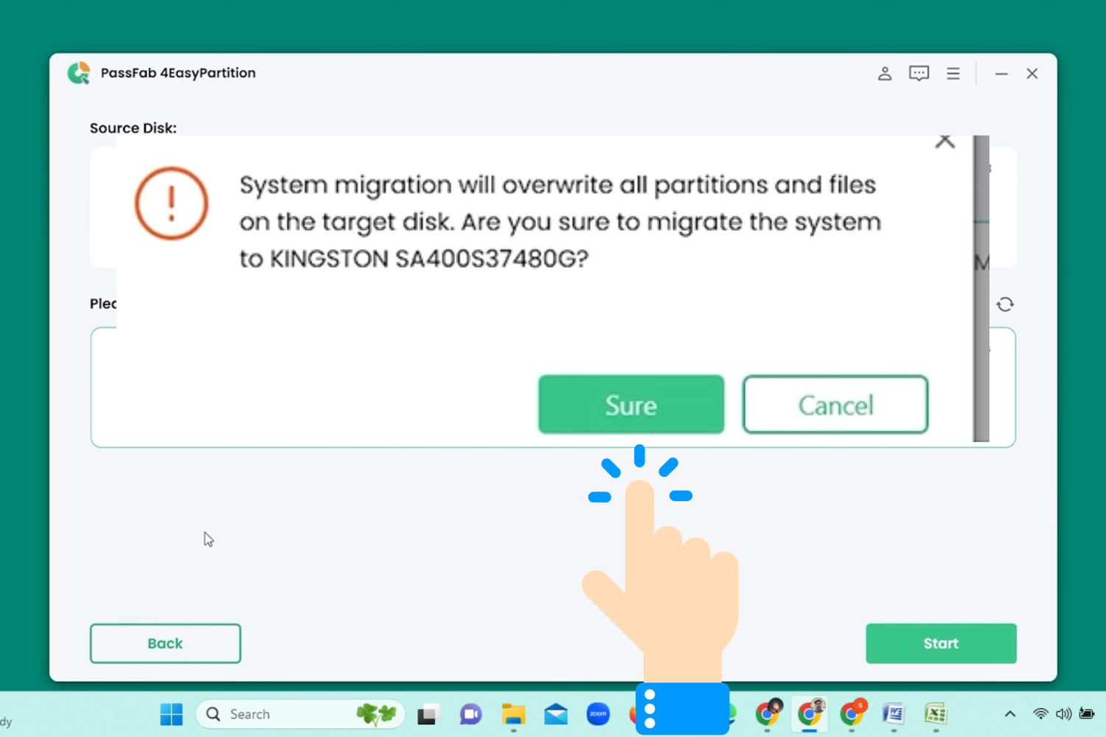Viewport: 1106px width, 737px height.
Task: Open the Windows Start menu
Action: tap(171, 714)
